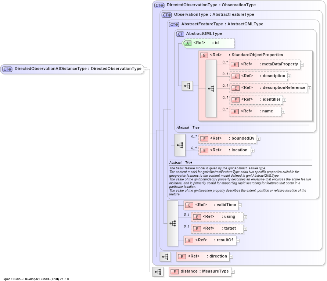The height and width of the screenshot is (281, 327).
Task: Expand the using element
Action: (245, 217)
